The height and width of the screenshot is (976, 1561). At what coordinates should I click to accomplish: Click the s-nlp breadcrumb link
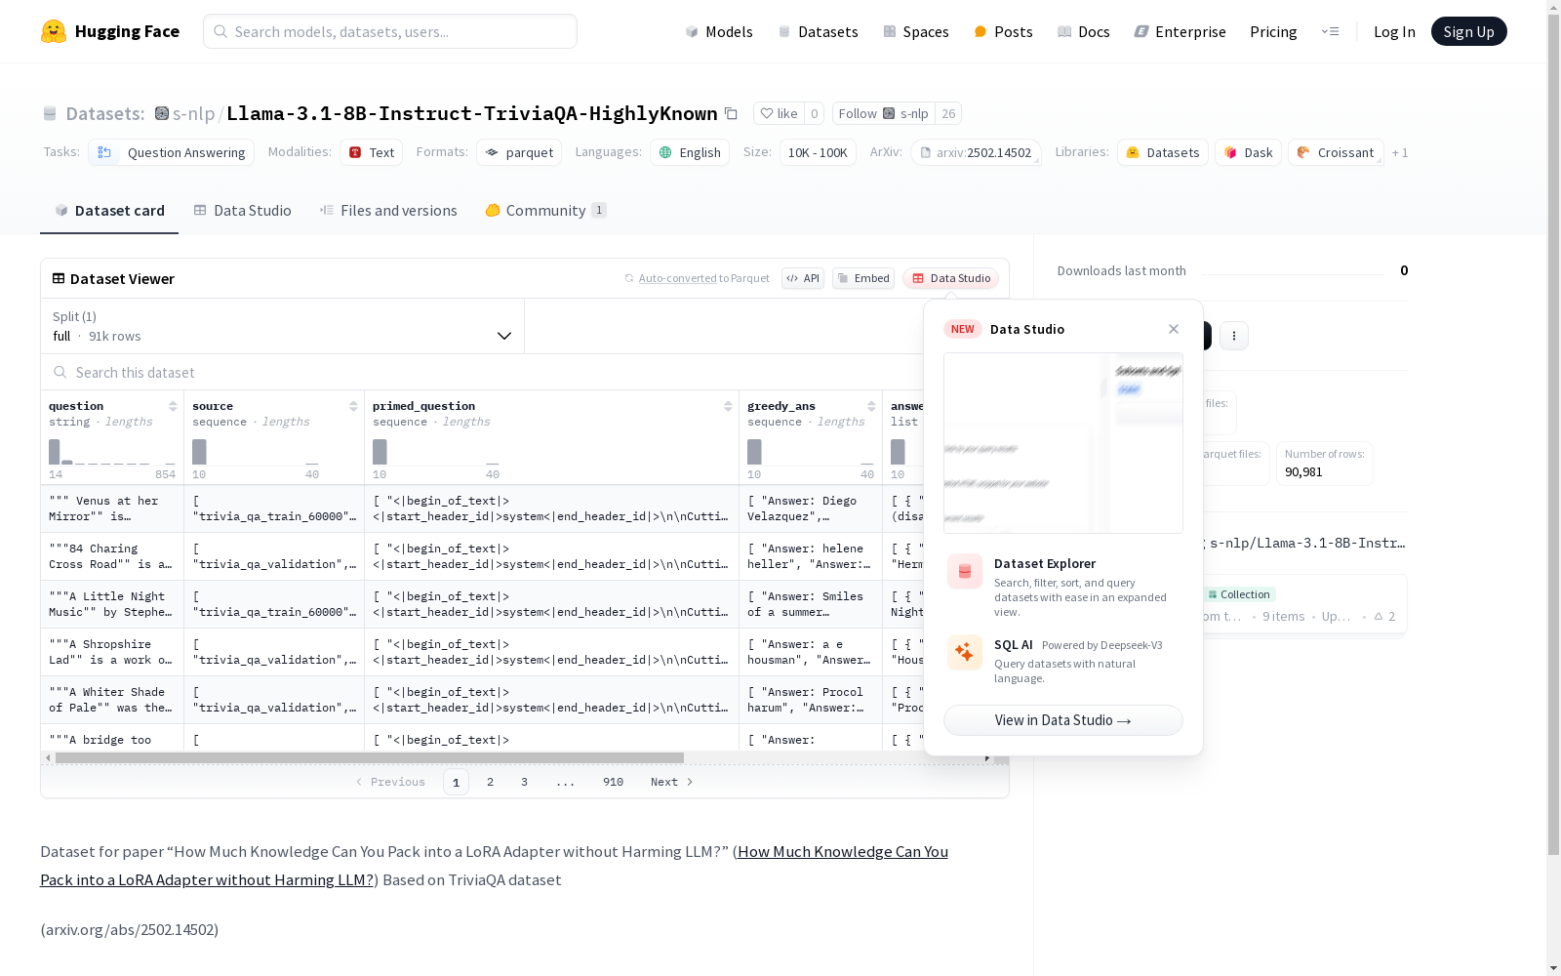(193, 113)
